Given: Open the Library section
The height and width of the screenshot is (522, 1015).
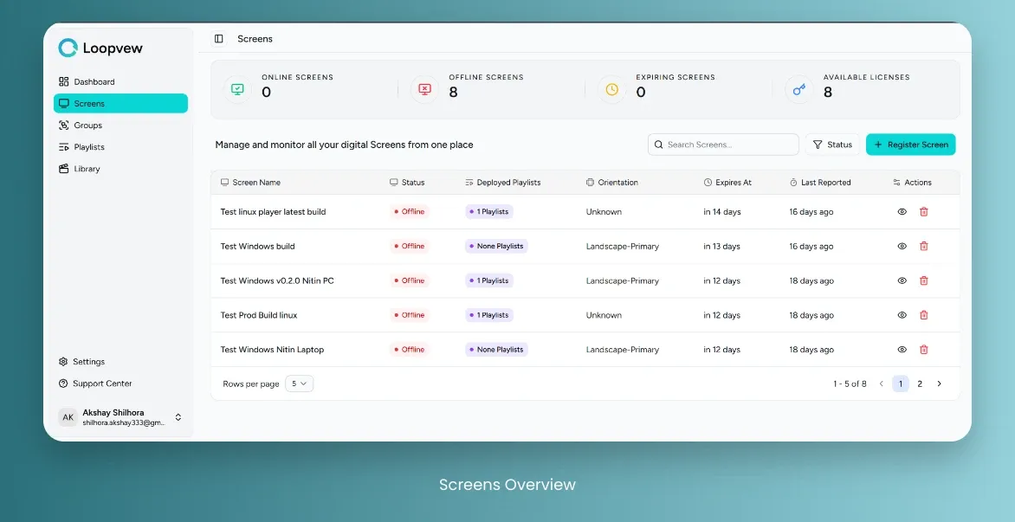Looking at the screenshot, I should pos(120,169).
